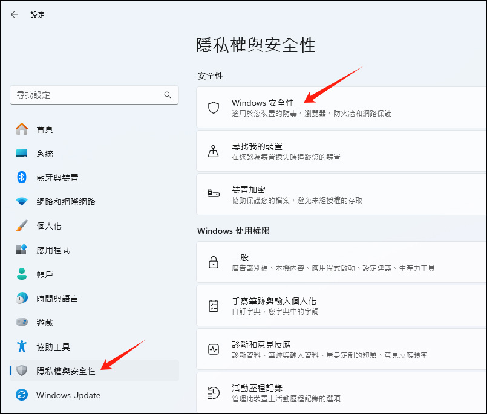Open the 活動歷程記錄 card title
The height and width of the screenshot is (414, 487).
click(257, 388)
